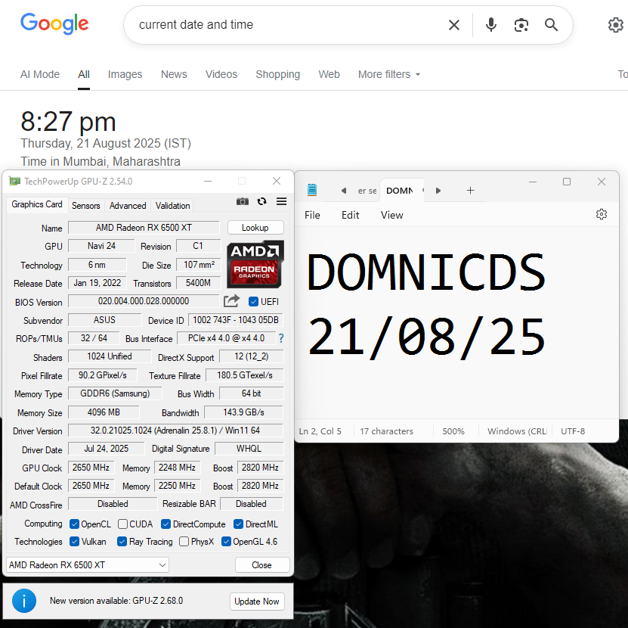Expand the More filters dropdown

[x=389, y=75]
